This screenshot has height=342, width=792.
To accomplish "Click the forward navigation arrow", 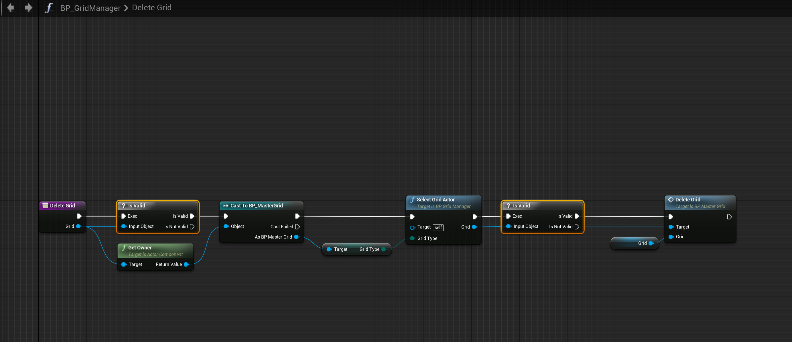I will tap(28, 8).
